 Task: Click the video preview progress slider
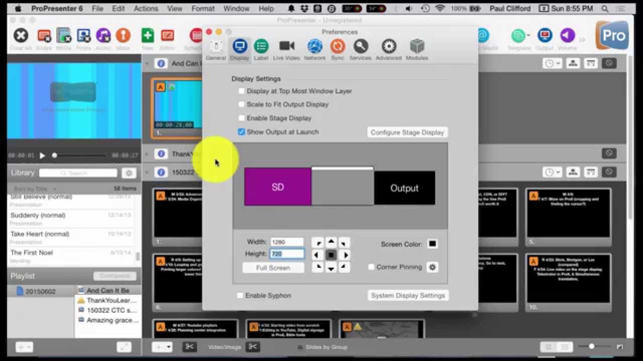click(x=80, y=155)
